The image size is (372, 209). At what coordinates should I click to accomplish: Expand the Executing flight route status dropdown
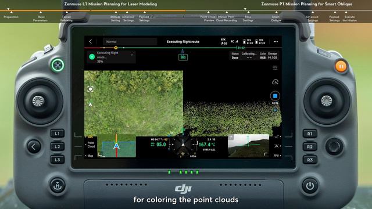[x=132, y=54]
